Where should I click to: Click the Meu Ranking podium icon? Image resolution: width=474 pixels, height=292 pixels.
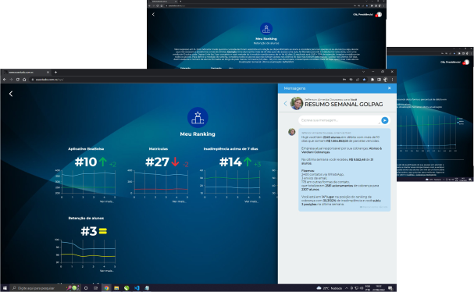click(198, 118)
